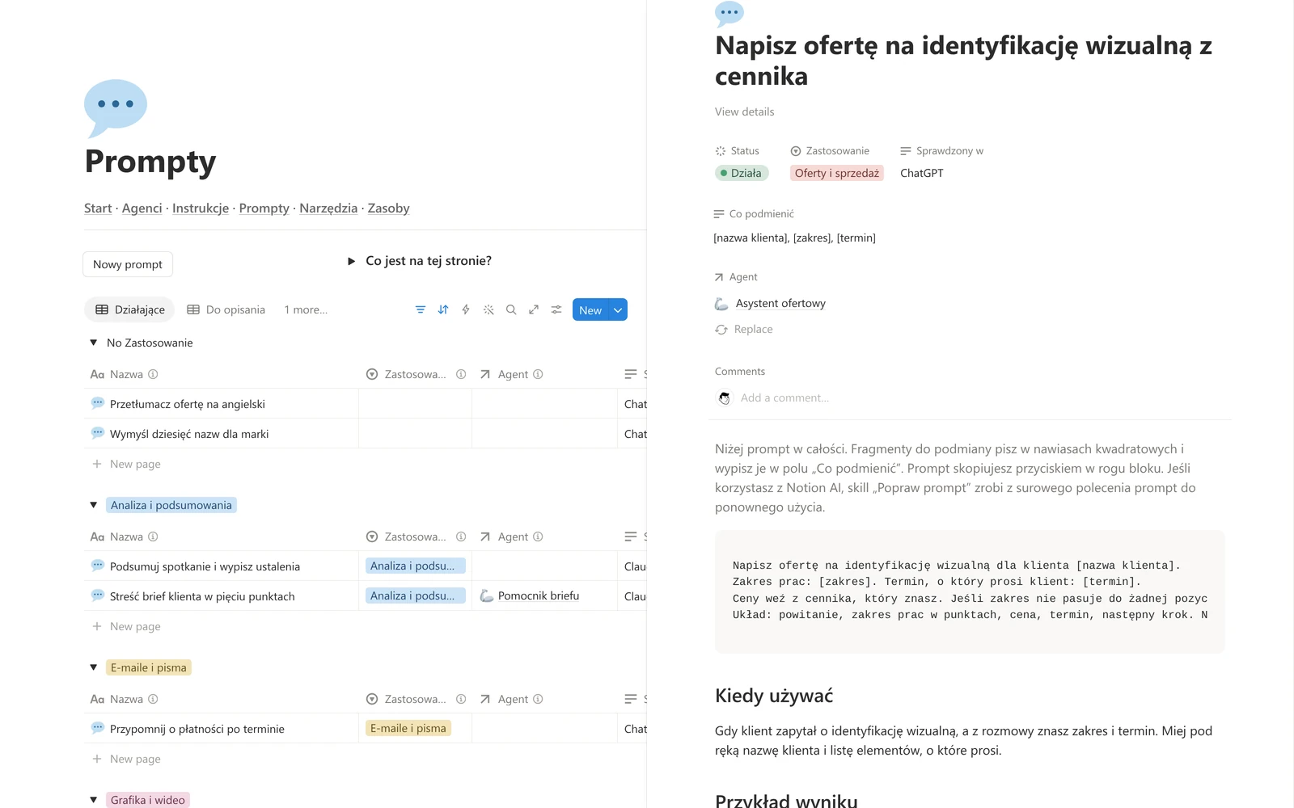Collapse the Analiza i podsumowania group

94,505
